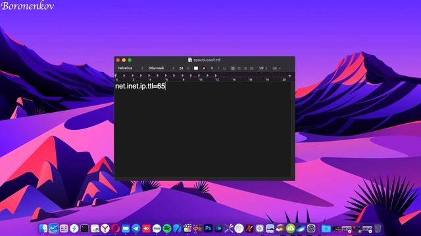Click the left indent marker on ruler
Image resolution: width=421 pixels, height=236 pixels.
[116, 76]
